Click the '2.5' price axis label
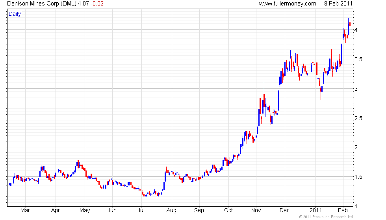386x220 pixels. 358,118
